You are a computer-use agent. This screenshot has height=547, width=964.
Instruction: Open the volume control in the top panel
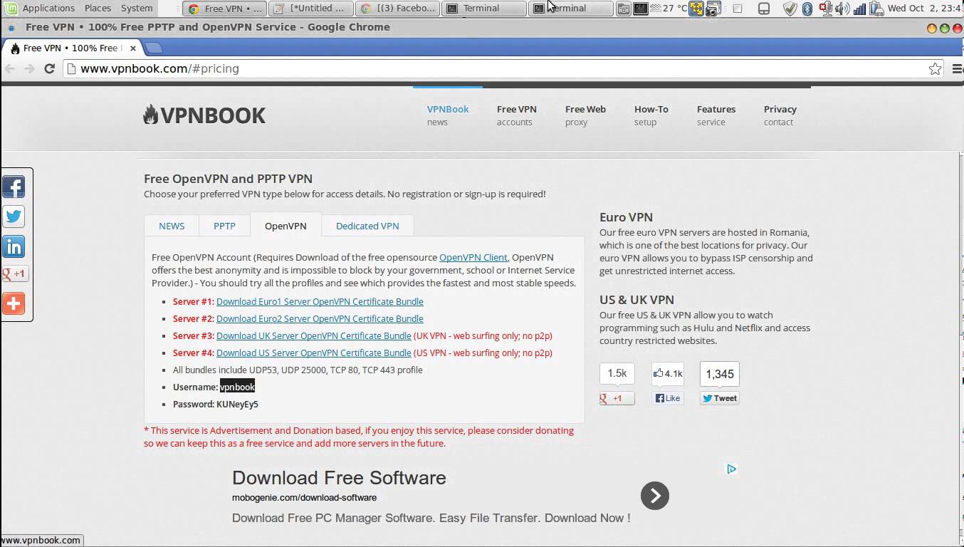click(842, 9)
